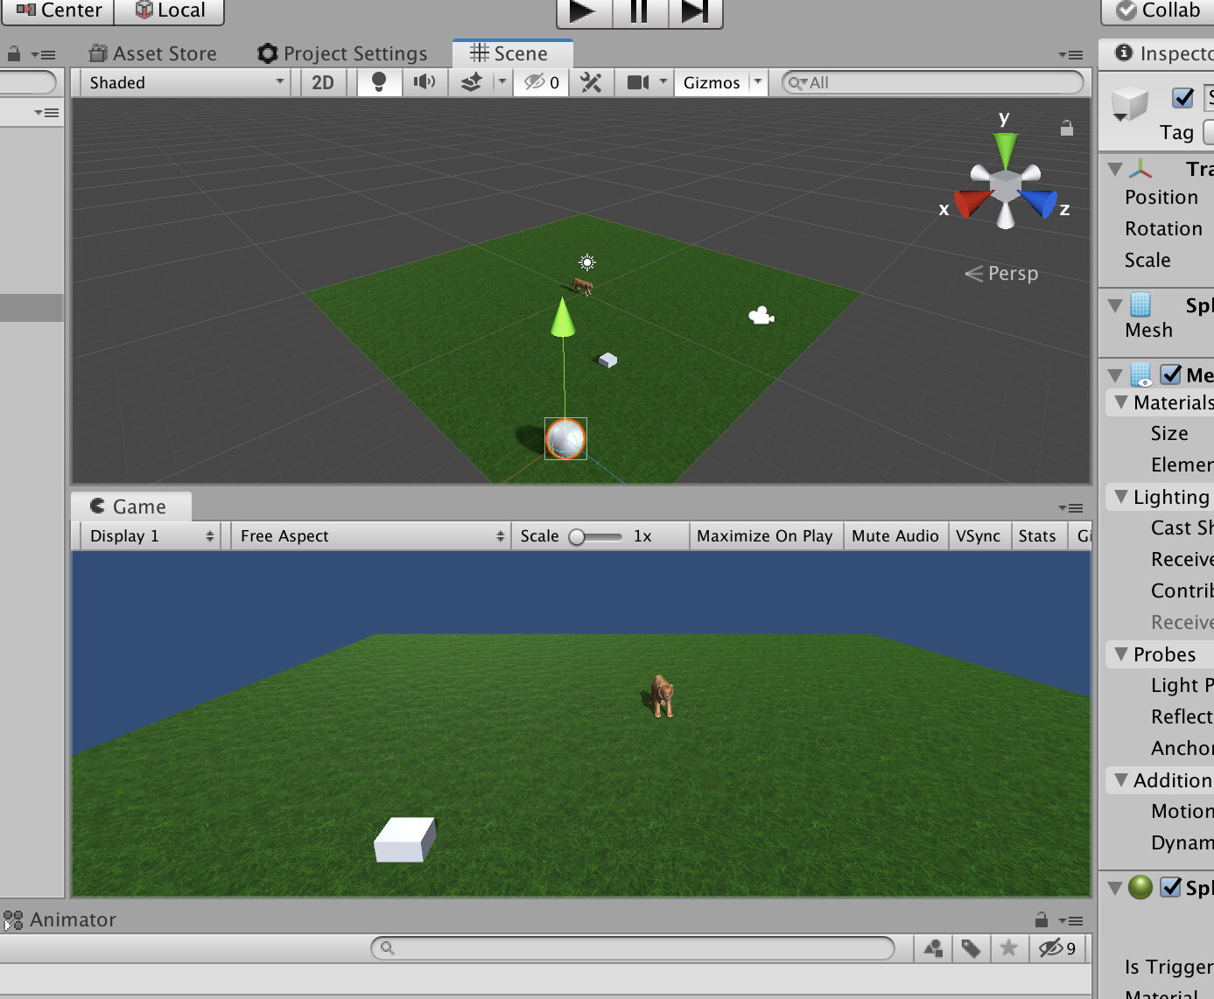This screenshot has height=999, width=1214.
Task: Click the Play button to enter play mode
Action: 583,13
